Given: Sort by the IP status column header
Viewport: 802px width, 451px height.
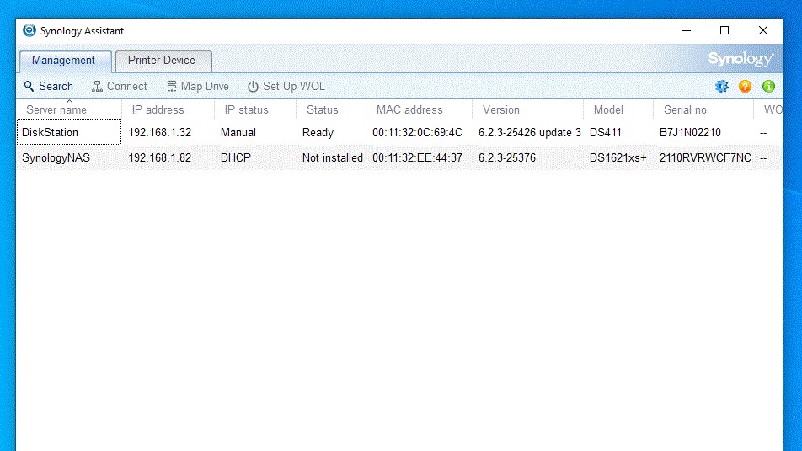Looking at the screenshot, I should [255, 110].
